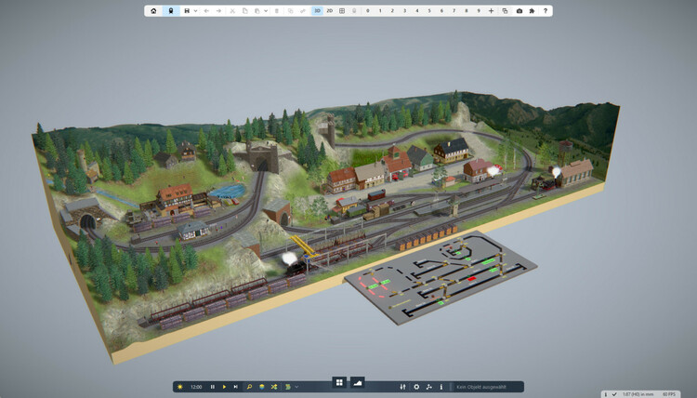Click the Home icon in top toolbar
The image size is (697, 398).
coord(154,11)
